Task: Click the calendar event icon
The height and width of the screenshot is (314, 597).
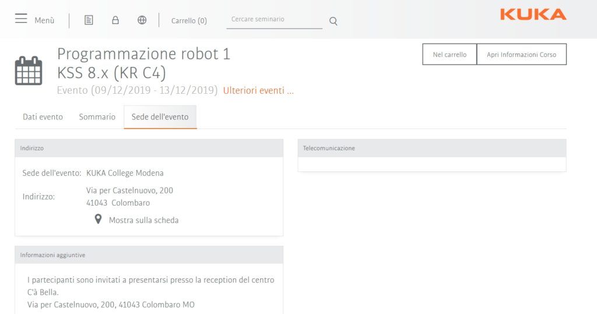Action: (29, 71)
